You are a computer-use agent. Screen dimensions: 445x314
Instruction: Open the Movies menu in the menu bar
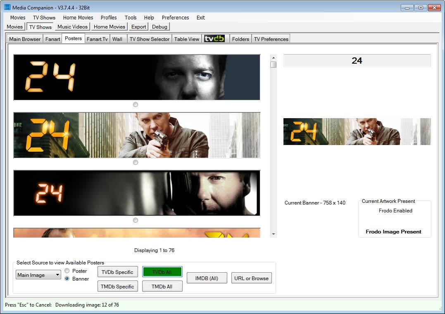[18, 18]
